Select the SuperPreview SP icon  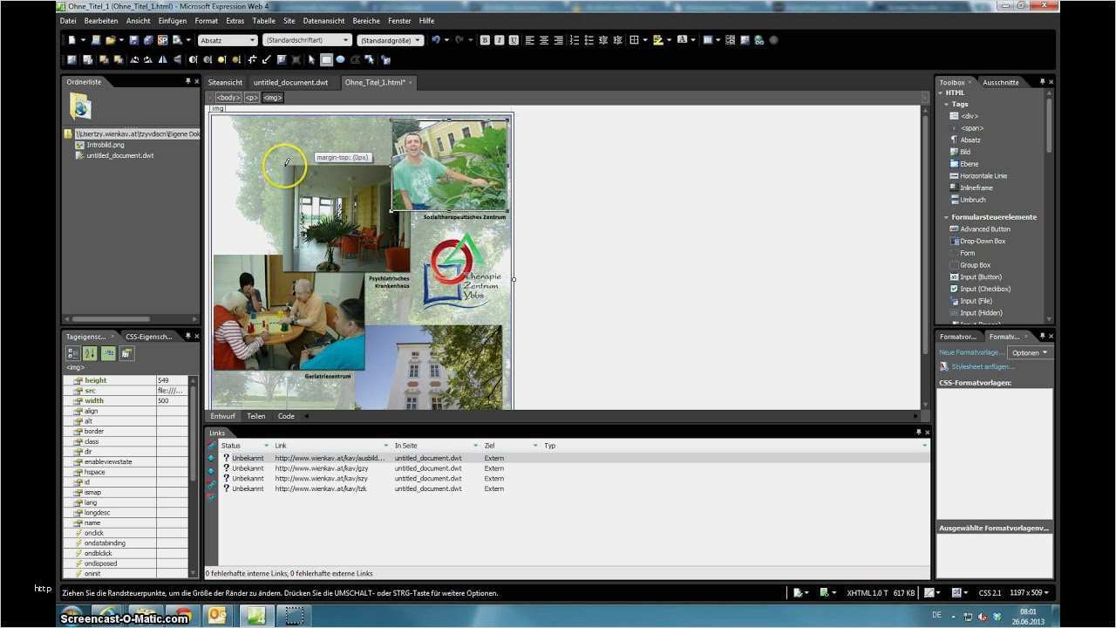(x=162, y=40)
